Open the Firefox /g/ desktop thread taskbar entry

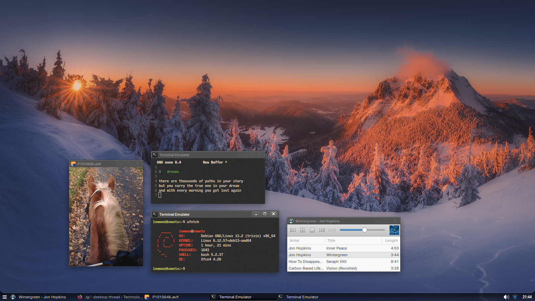[110, 297]
